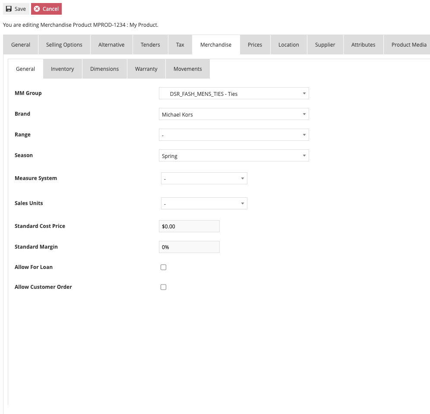Viewport: 430px width, 414px height.
Task: Open the Alternative tab
Action: tap(111, 45)
